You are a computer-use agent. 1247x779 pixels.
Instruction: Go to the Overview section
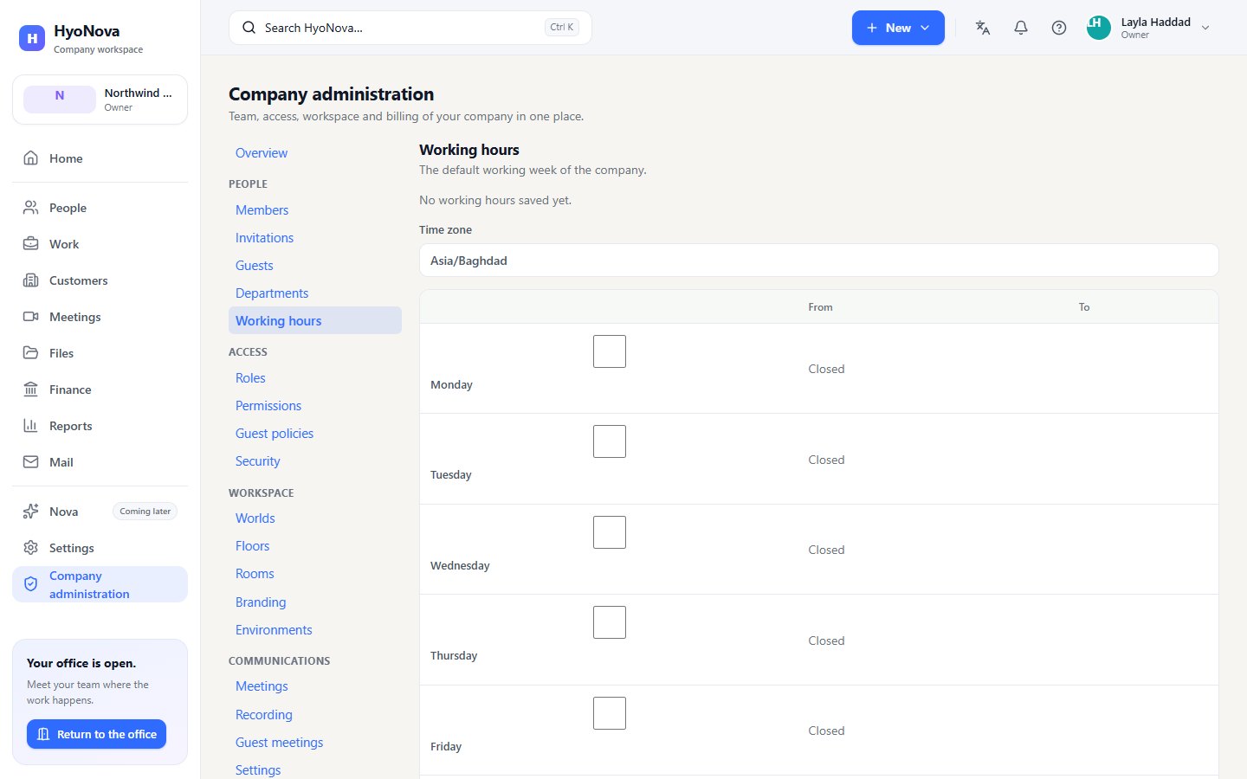tap(262, 153)
